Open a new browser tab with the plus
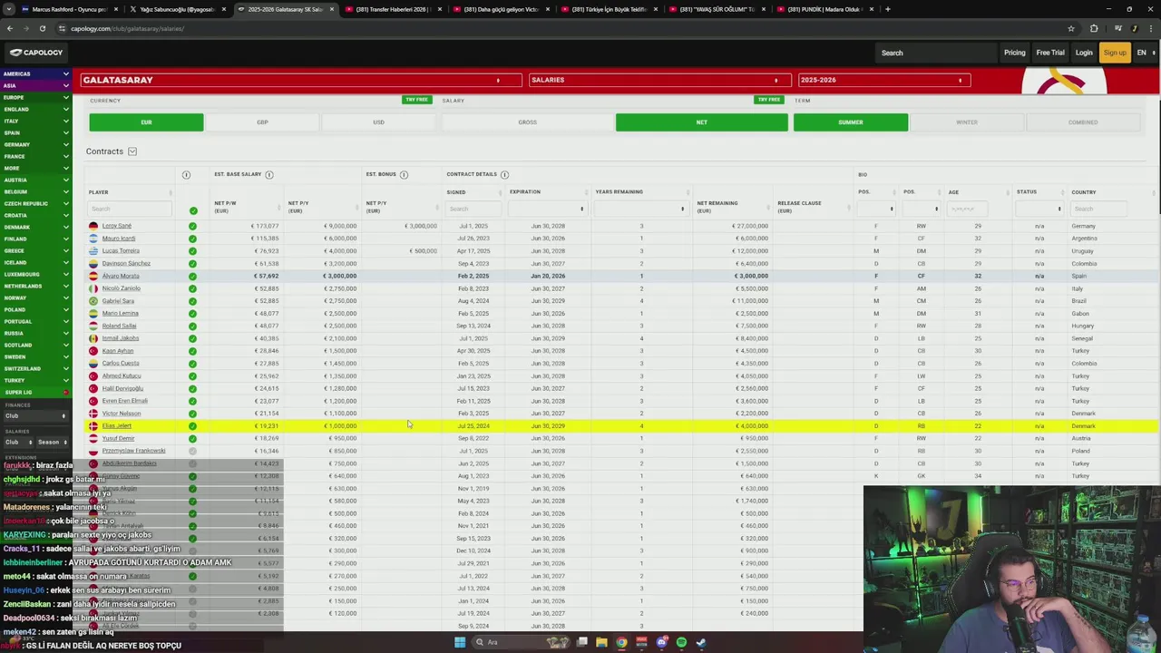The width and height of the screenshot is (1161, 653). coord(887,9)
